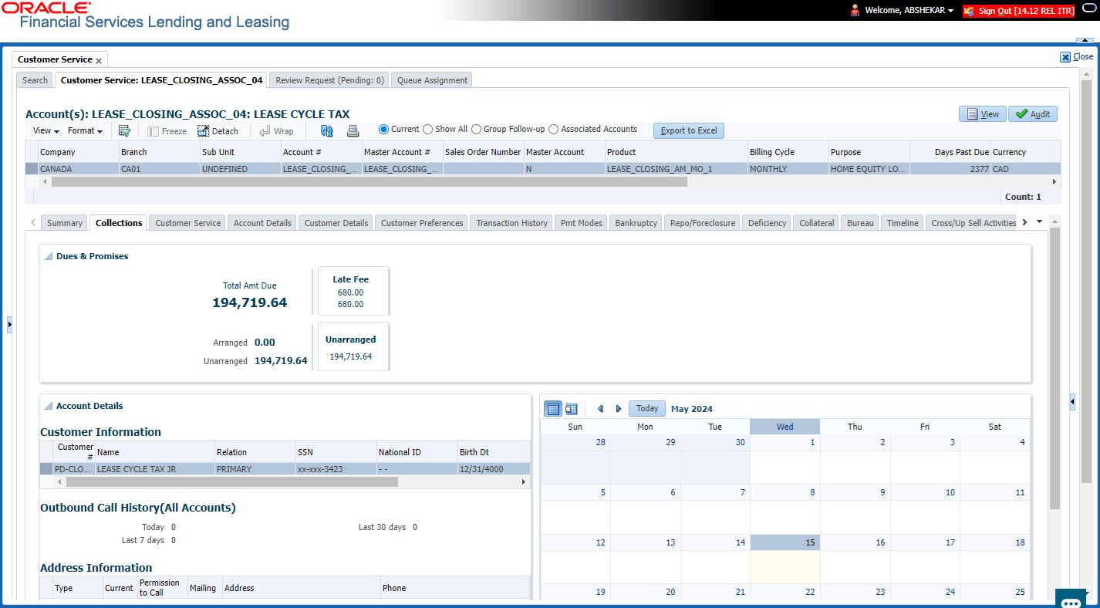Open the Account Details sub-tab
This screenshot has width=1100, height=608.
point(262,223)
